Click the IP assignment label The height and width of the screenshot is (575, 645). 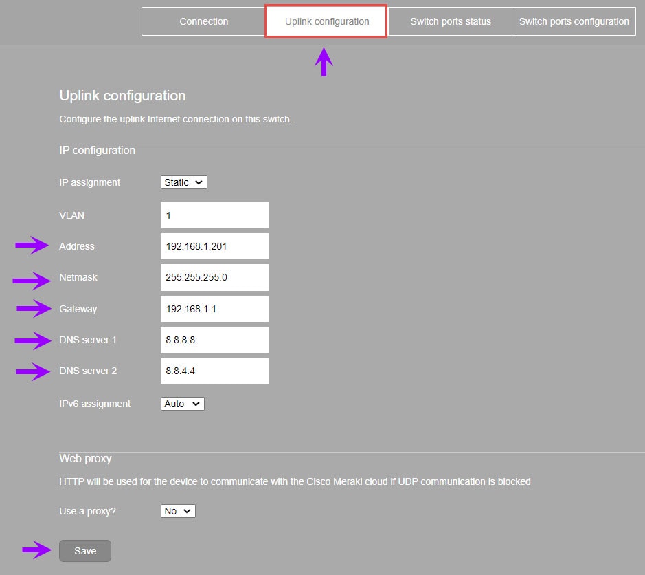(90, 182)
